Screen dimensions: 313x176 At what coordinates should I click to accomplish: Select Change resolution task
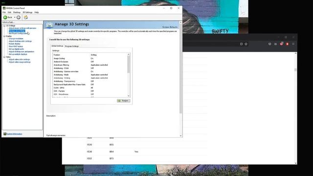[16, 39]
